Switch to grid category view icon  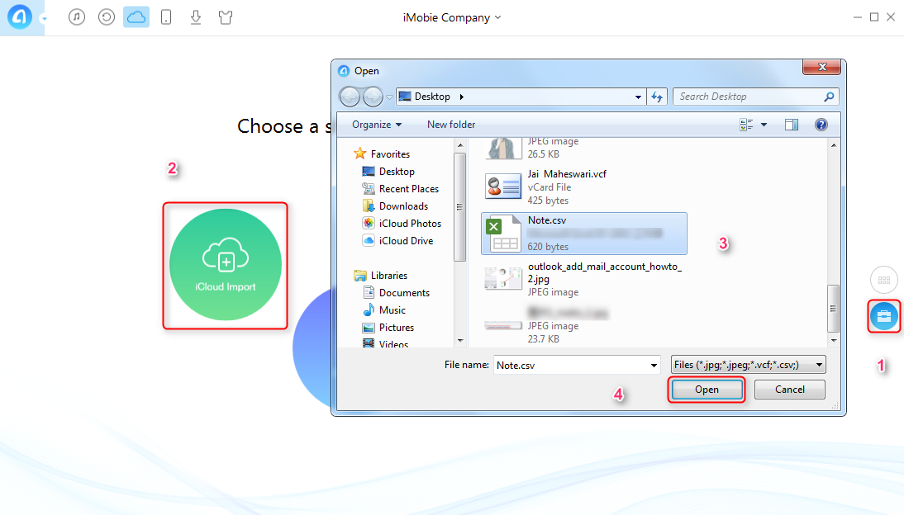click(x=883, y=281)
